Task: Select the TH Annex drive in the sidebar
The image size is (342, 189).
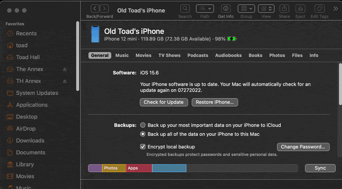Action: coord(28,81)
